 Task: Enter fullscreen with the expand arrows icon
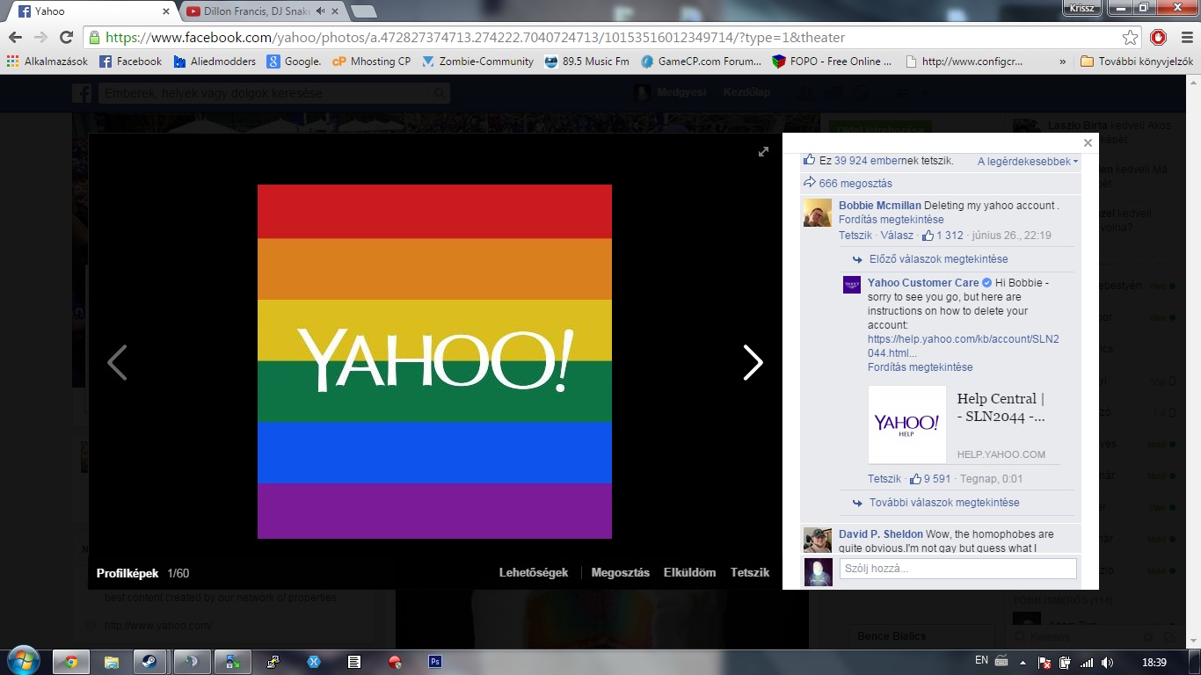click(x=763, y=151)
